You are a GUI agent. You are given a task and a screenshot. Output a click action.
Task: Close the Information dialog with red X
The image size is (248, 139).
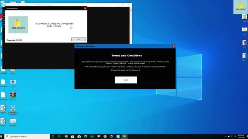(x=85, y=8)
